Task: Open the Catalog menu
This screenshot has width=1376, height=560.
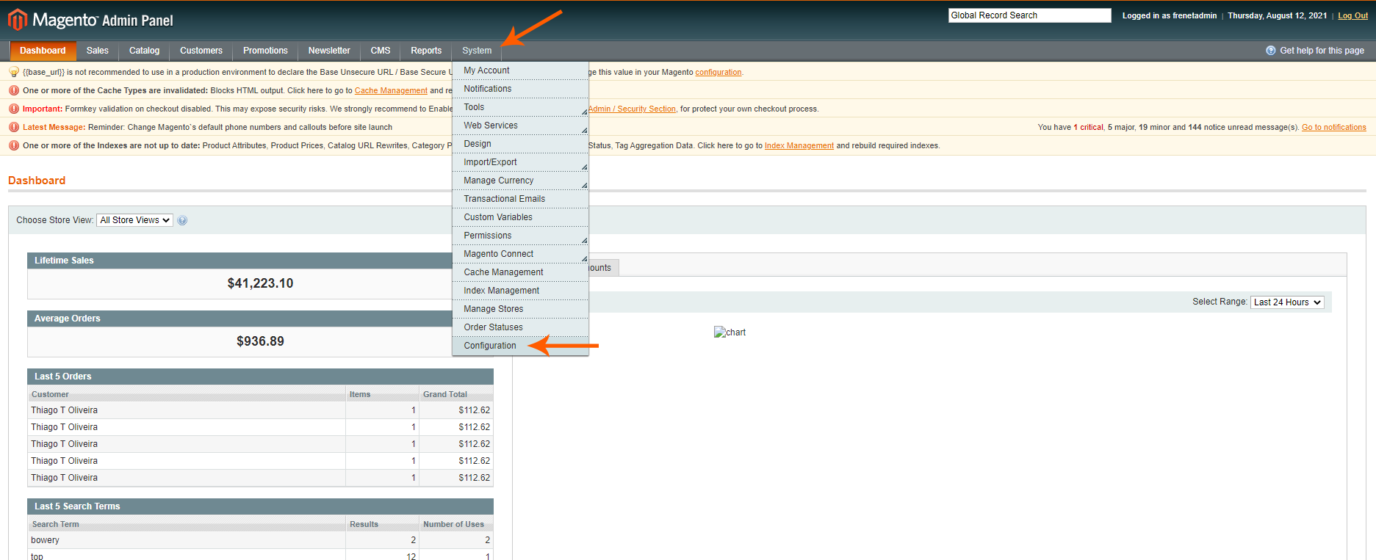Action: coord(144,51)
